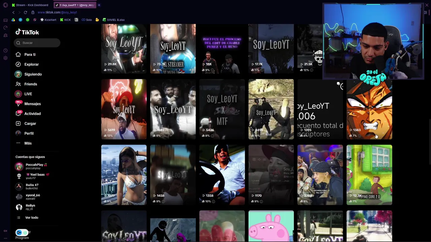Image resolution: width=431 pixels, height=242 pixels.
Task: Open Bulin 47 followed account
Action: [27, 186]
